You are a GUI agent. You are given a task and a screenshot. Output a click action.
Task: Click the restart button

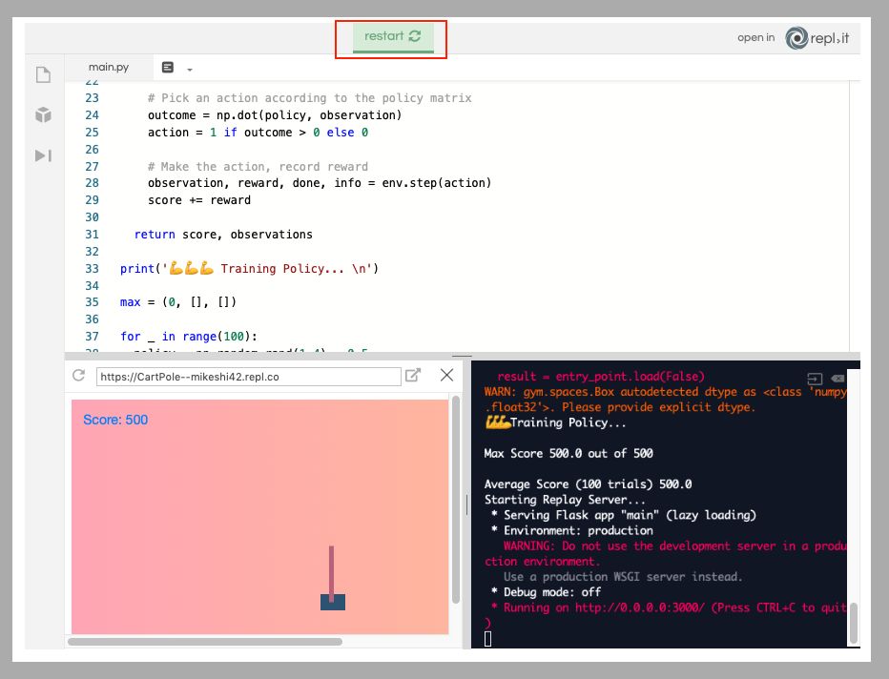[392, 37]
